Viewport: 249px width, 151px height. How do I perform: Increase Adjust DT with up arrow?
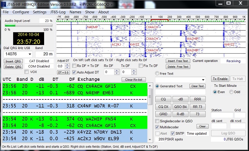click(67, 65)
